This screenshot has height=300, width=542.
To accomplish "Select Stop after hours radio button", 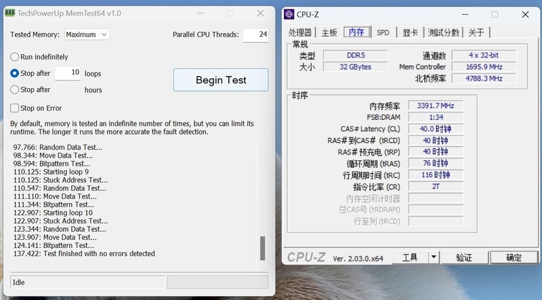I will point(14,90).
